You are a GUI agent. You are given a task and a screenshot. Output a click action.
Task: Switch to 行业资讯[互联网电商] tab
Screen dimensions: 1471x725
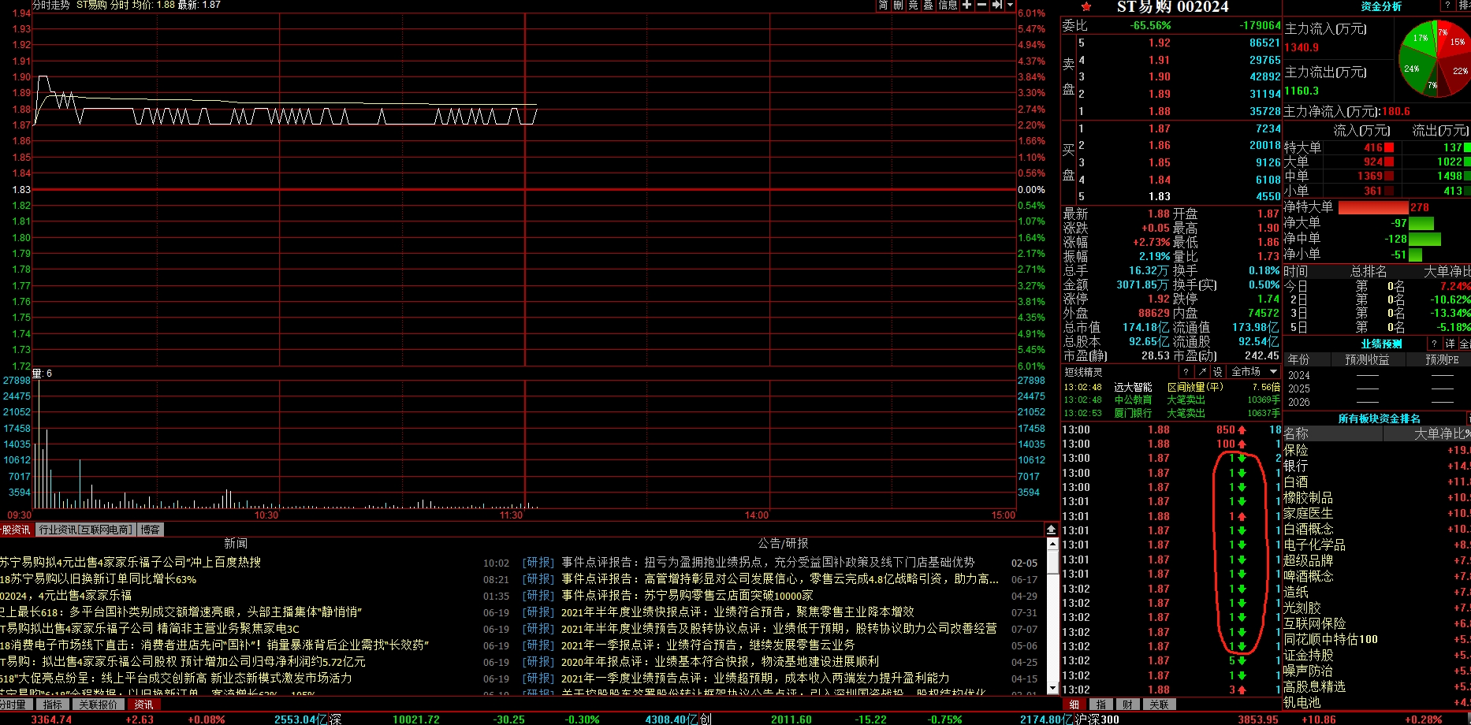(86, 530)
